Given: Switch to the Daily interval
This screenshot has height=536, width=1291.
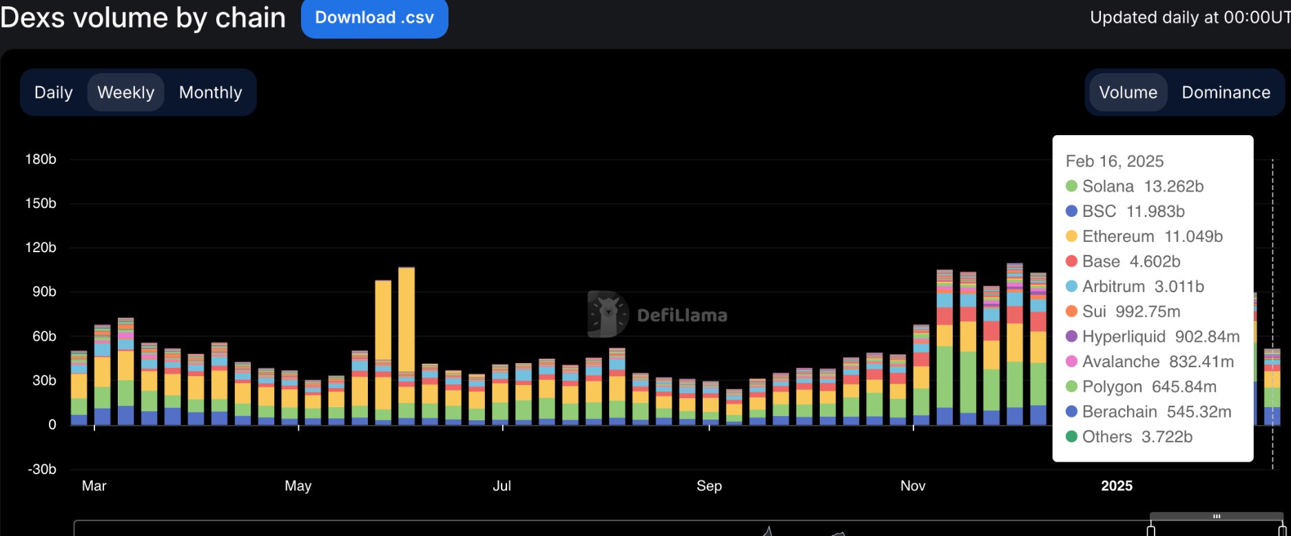Looking at the screenshot, I should coord(54,92).
